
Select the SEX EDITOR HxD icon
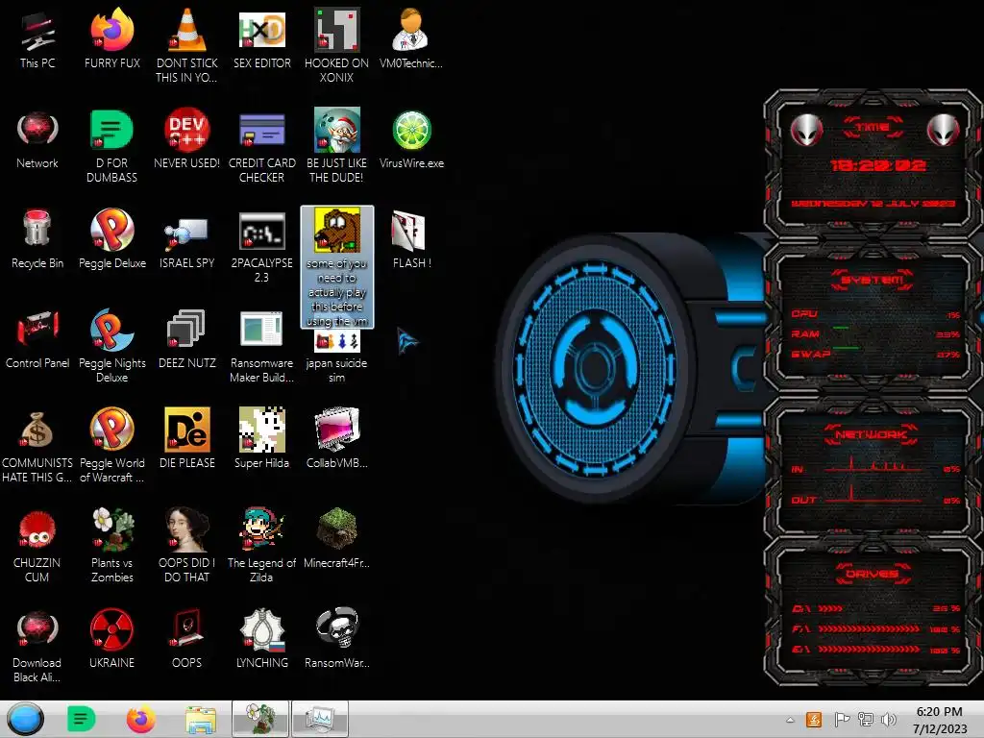(x=262, y=30)
